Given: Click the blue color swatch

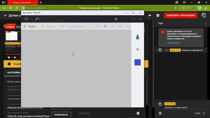Looking at the screenshot, I should coord(137,62).
